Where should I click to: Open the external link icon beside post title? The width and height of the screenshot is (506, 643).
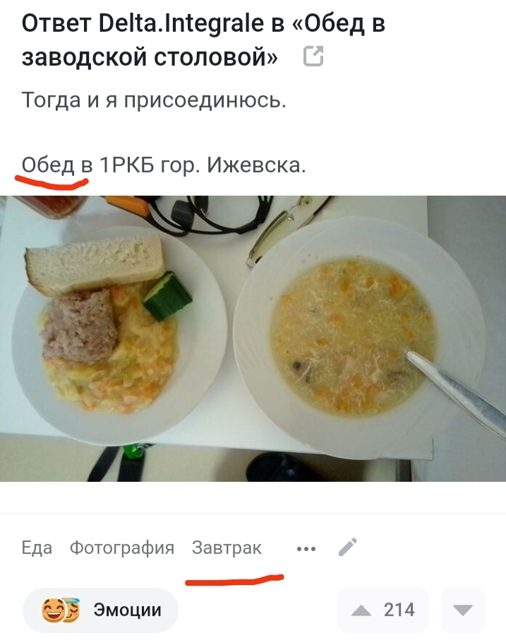coord(313,57)
